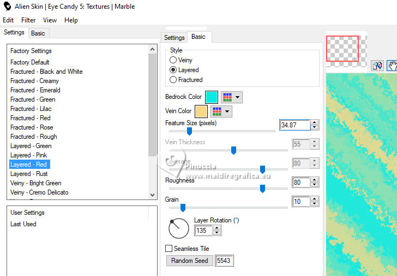397x276 pixels.
Task: Click the Grain value input field
Action: pos(301,202)
